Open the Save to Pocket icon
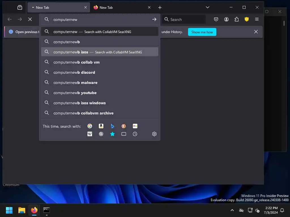 pyautogui.click(x=216, y=19)
